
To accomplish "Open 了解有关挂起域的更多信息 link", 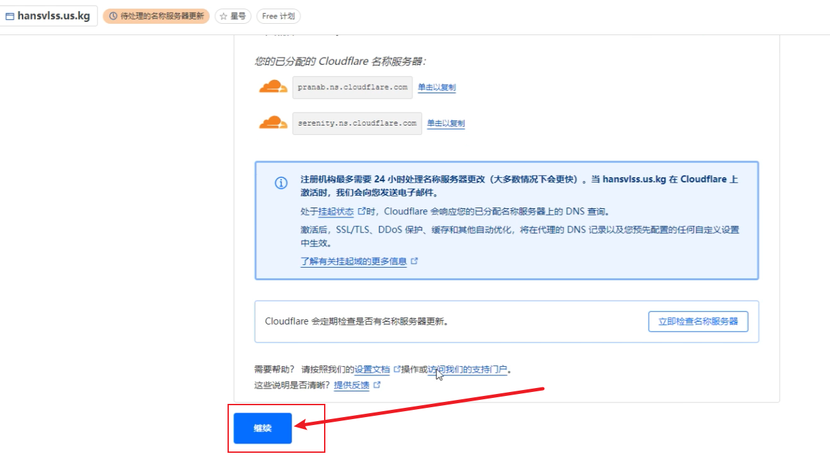I will (353, 261).
